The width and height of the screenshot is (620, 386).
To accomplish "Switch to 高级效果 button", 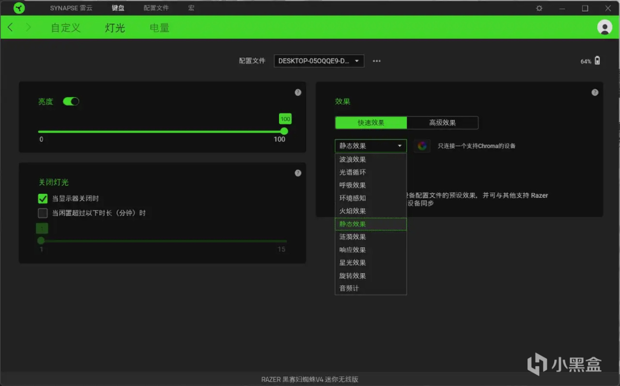I will [x=443, y=123].
